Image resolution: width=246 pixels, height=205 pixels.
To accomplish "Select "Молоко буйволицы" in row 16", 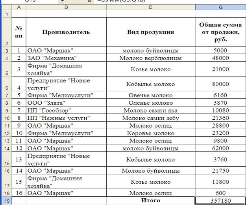I will pos(151,171).
